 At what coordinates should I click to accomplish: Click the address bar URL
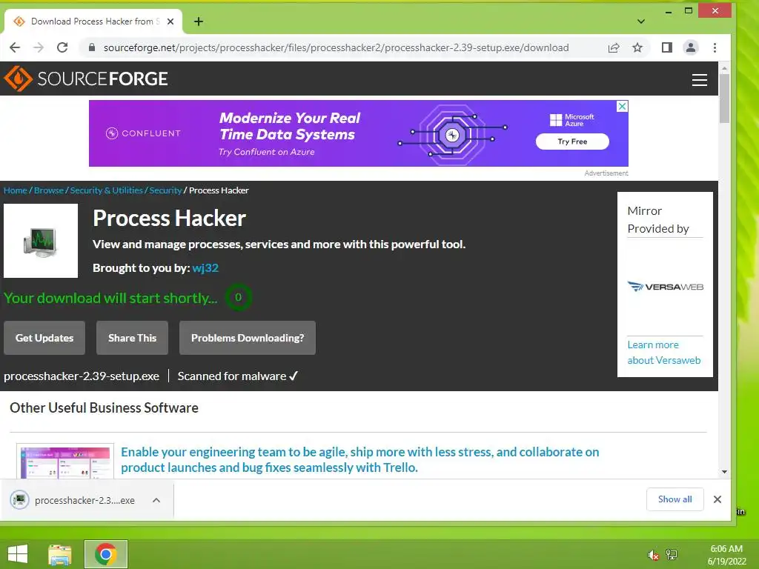tap(336, 47)
